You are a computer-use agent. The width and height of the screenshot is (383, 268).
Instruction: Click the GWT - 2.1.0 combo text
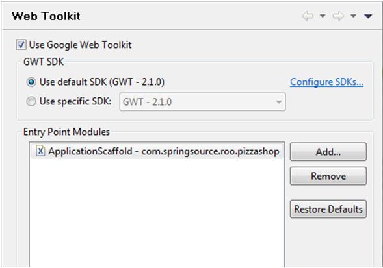(x=148, y=102)
